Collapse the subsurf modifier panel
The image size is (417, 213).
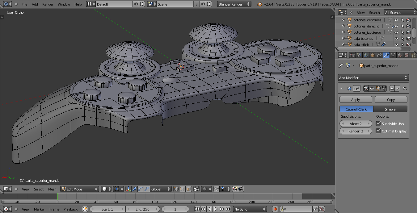coord(341,89)
